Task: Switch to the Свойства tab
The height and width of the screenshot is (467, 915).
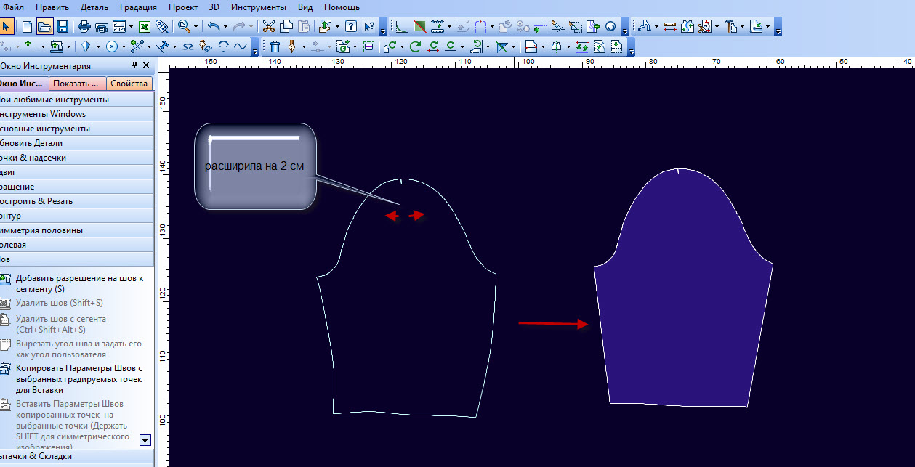Action: coord(129,84)
